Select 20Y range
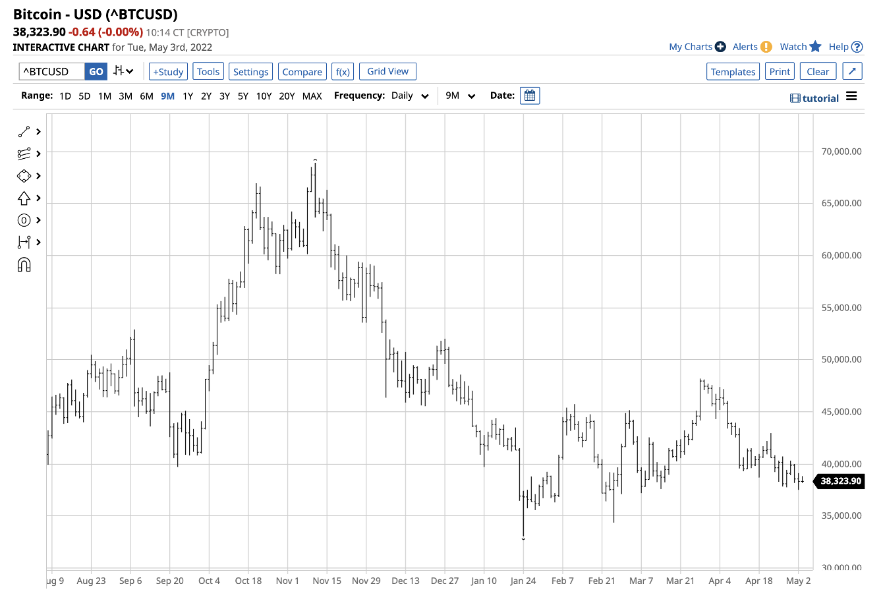Viewport: 883px width, 609px height. point(287,96)
